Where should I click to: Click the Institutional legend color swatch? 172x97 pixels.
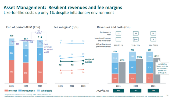click(20, 91)
